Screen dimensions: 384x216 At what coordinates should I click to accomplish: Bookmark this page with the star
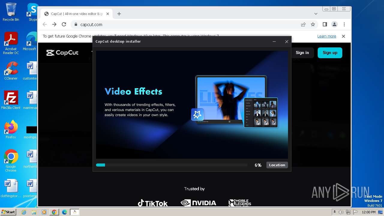(x=313, y=24)
